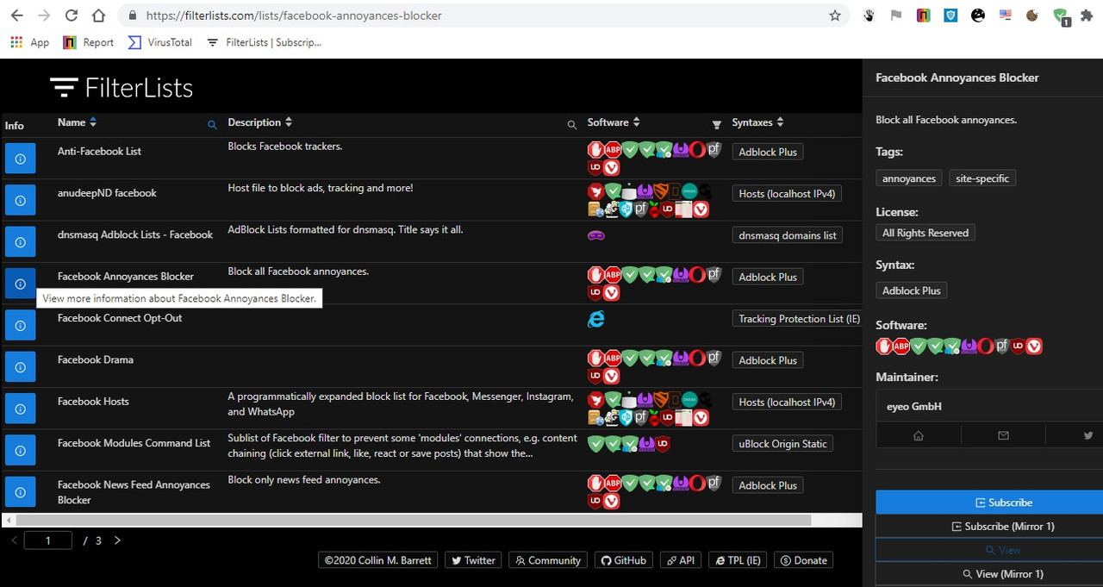Open info for Facebook Connect Opt-Out
This screenshot has height=587, width=1103.
20,325
